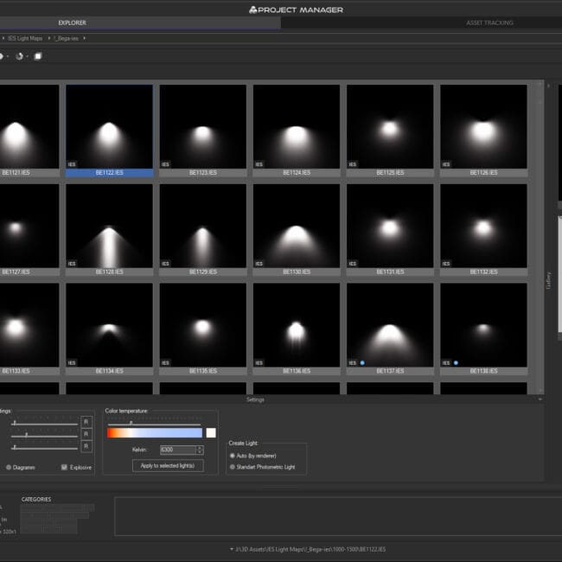
Task: Expand arrow before !_Bega-ies breadcrumb
Action: (49, 38)
